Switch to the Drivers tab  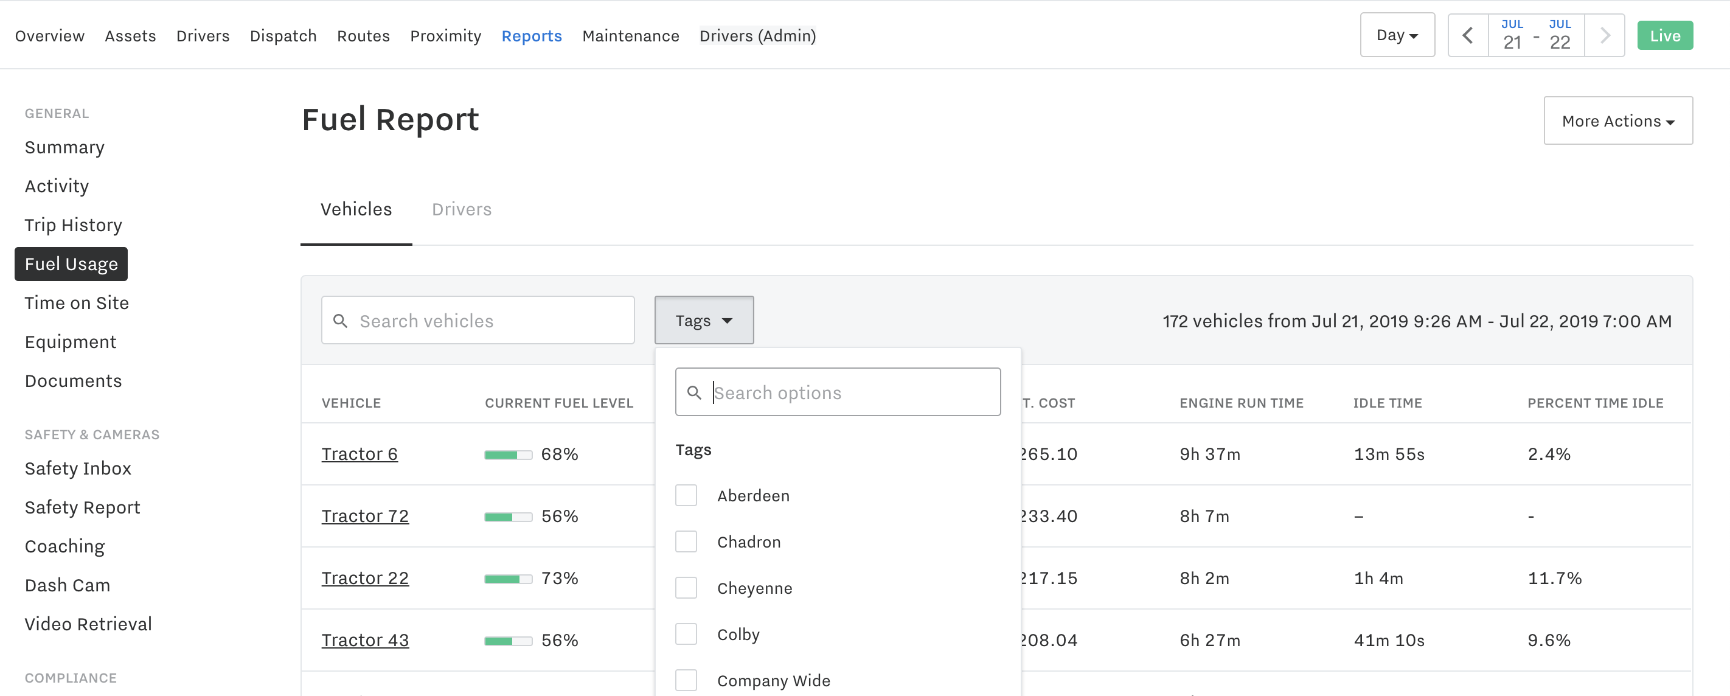pyautogui.click(x=461, y=210)
